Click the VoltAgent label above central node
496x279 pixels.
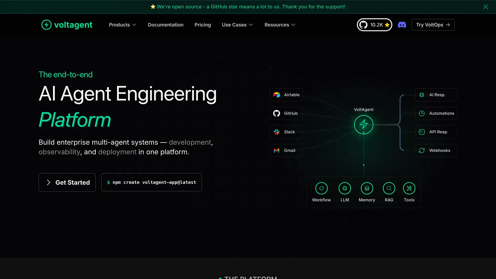(x=364, y=110)
